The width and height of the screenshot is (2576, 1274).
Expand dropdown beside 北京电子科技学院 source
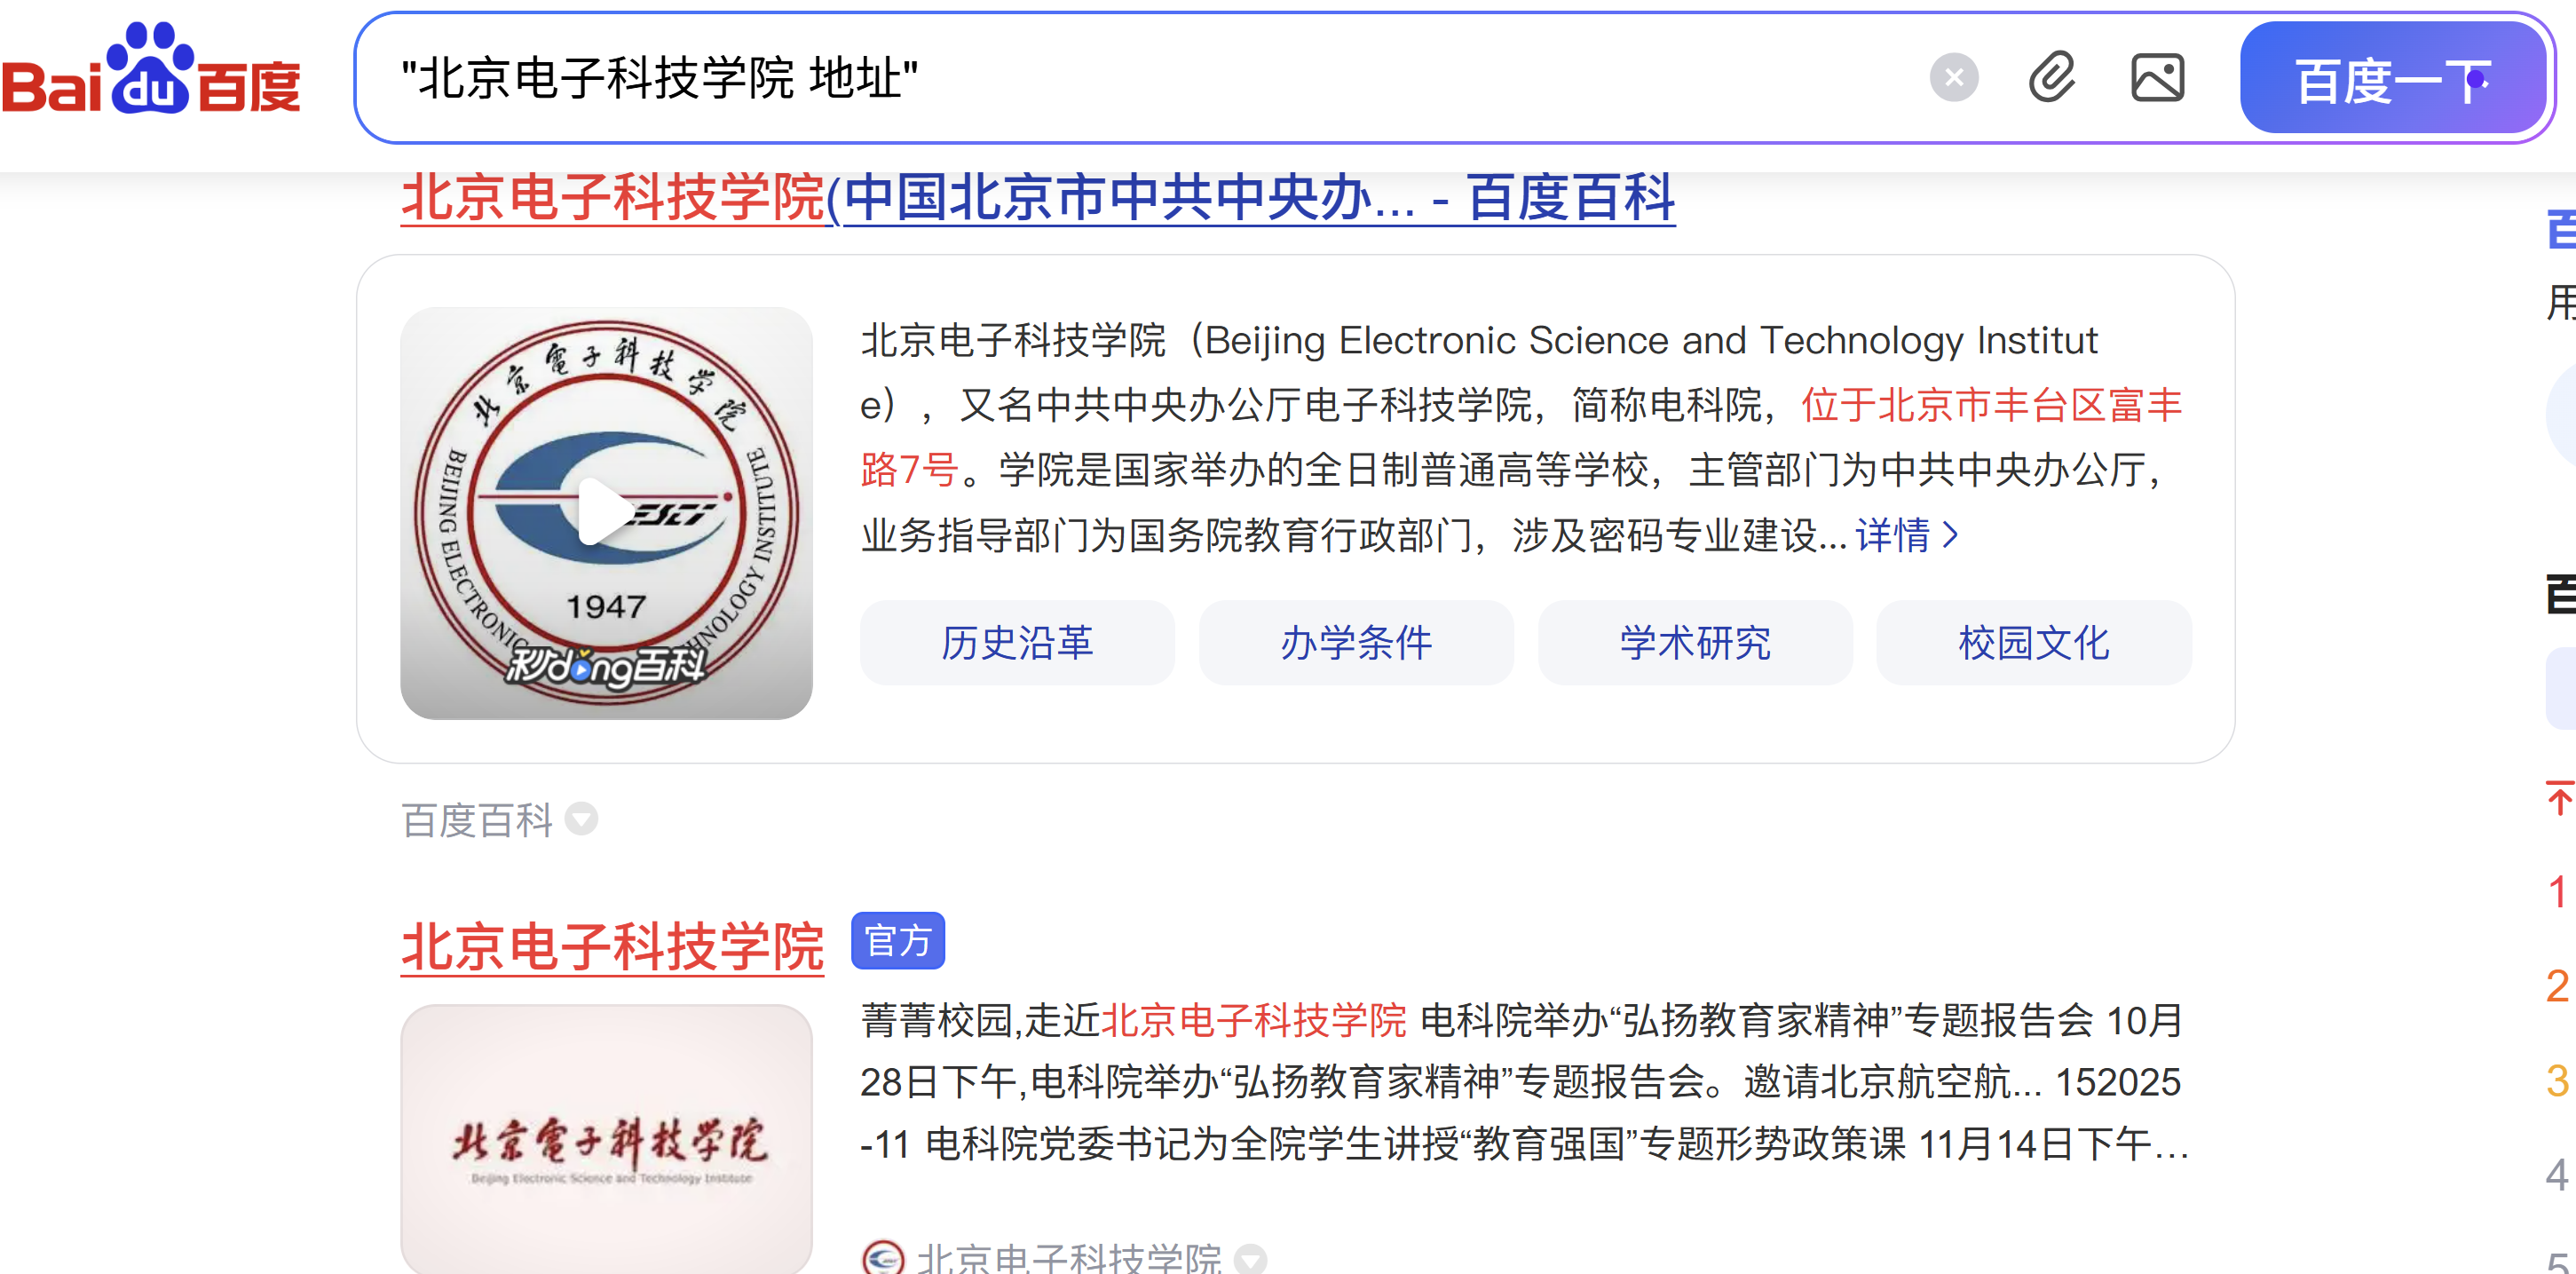pyautogui.click(x=1250, y=1258)
